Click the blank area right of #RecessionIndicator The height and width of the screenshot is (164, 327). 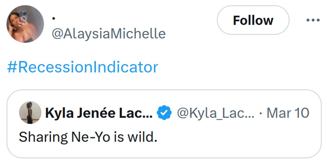232,67
